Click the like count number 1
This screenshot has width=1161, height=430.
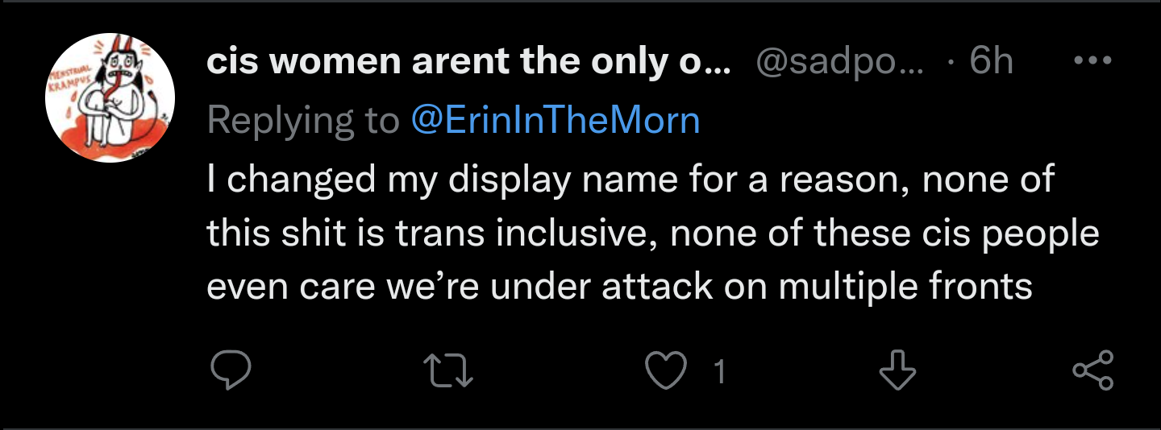point(720,372)
